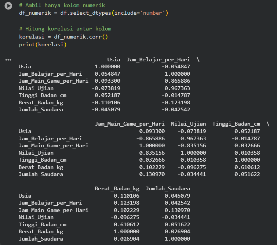Screen dimensions: 277x245
Task: Click the Berat_Badan_kg column header in last block
Action: coord(117,189)
